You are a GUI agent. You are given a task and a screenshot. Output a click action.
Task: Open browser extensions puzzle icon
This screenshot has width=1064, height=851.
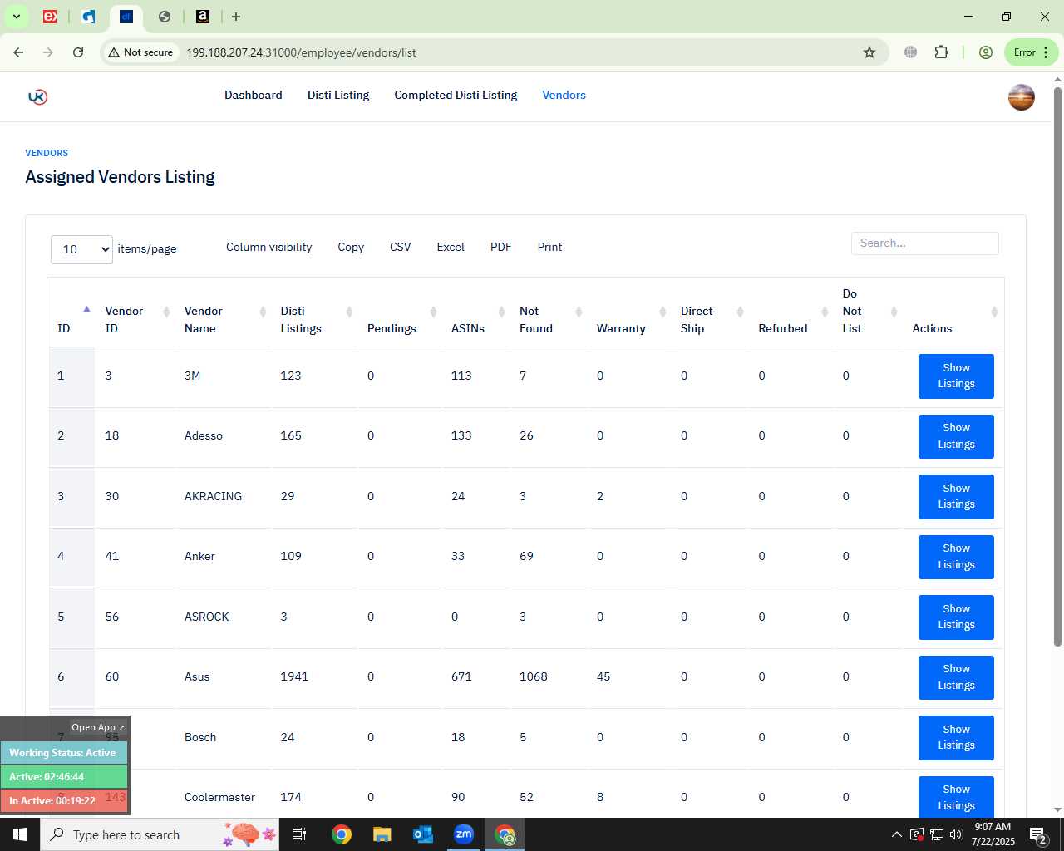click(x=941, y=52)
